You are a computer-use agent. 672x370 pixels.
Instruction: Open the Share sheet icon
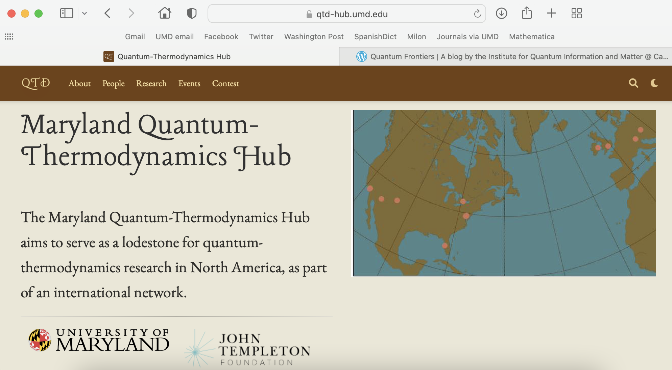point(527,14)
